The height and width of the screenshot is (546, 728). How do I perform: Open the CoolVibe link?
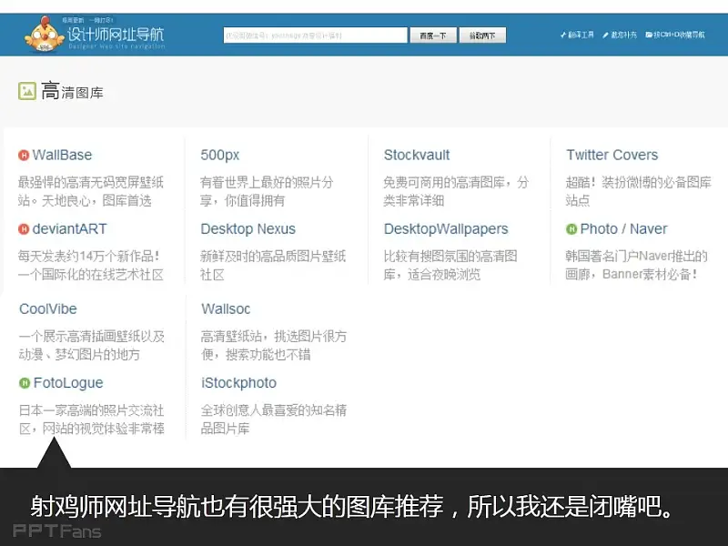click(x=48, y=309)
